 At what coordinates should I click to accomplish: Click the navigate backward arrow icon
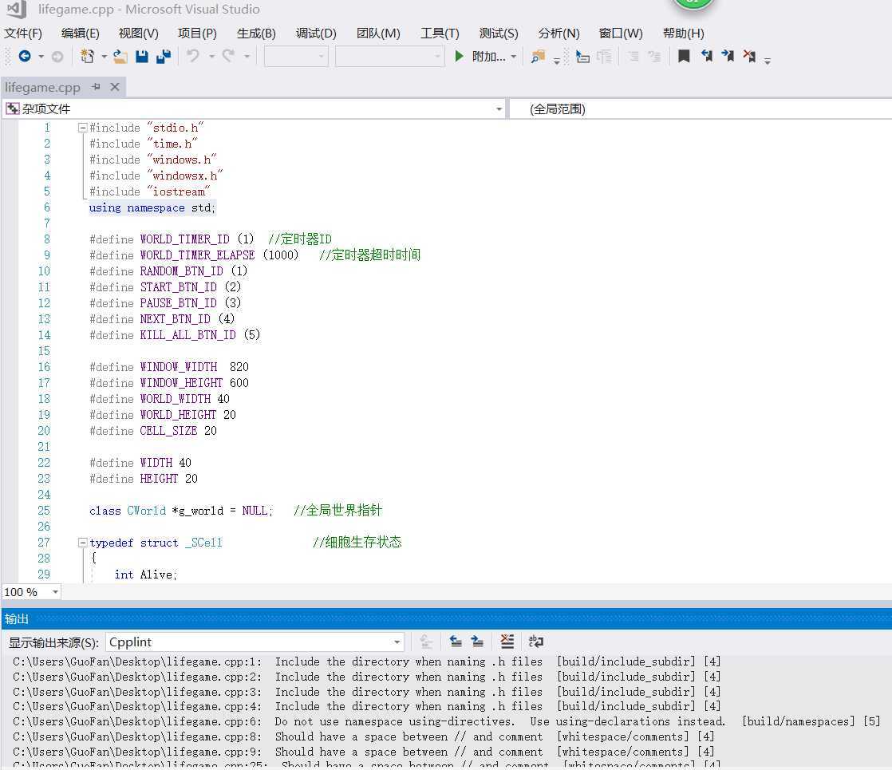[x=25, y=57]
